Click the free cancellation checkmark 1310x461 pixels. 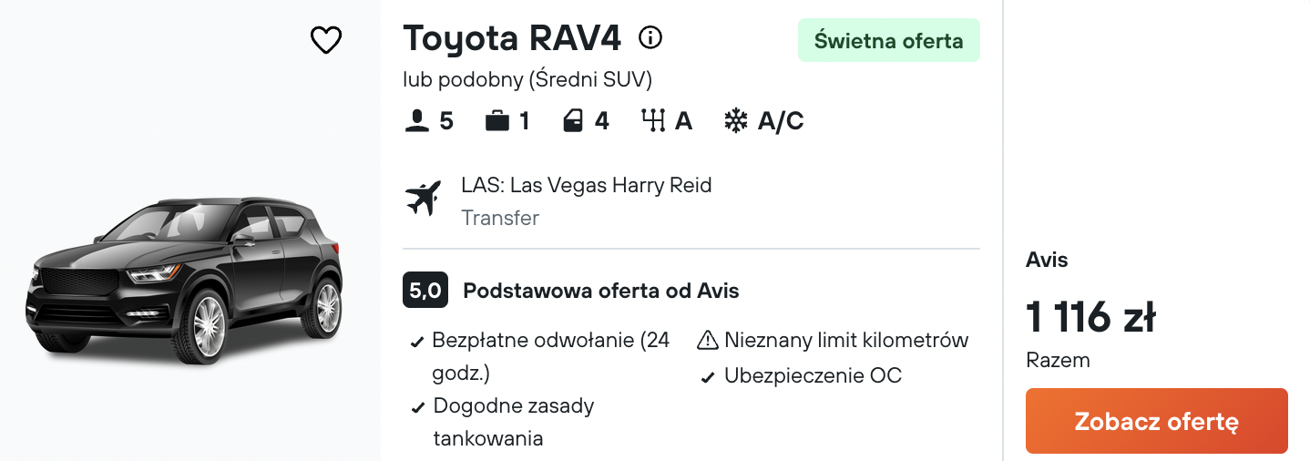416,343
